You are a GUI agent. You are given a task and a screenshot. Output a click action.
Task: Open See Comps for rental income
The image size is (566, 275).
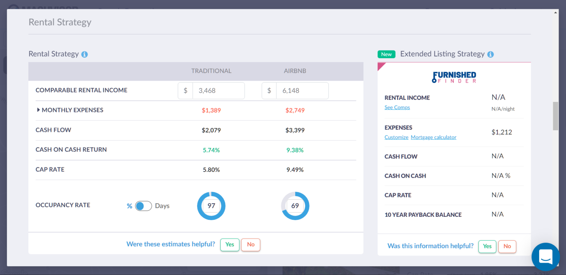(x=397, y=107)
